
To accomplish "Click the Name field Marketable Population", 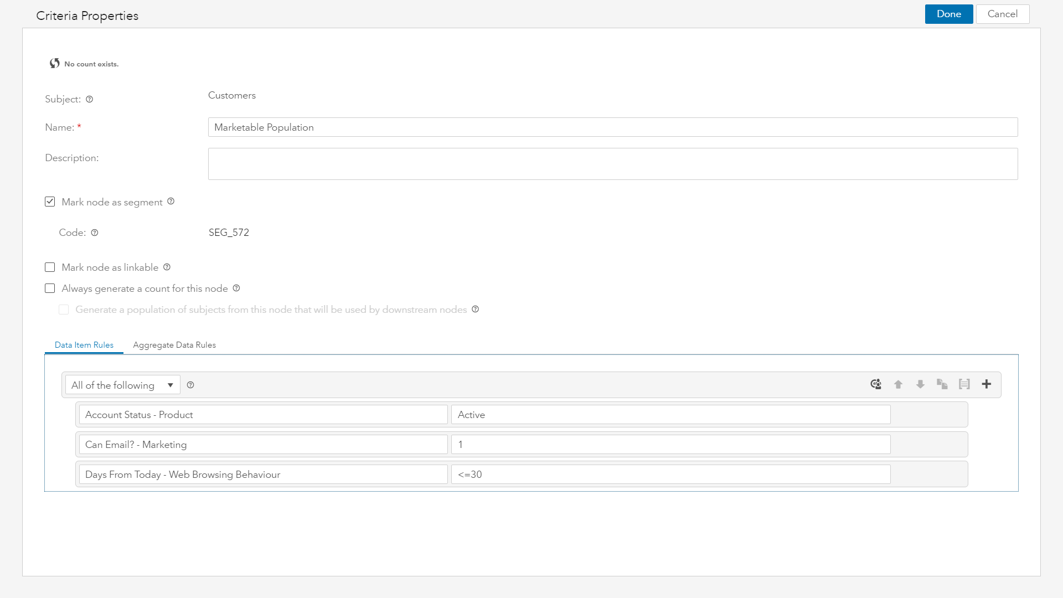I will [x=613, y=127].
